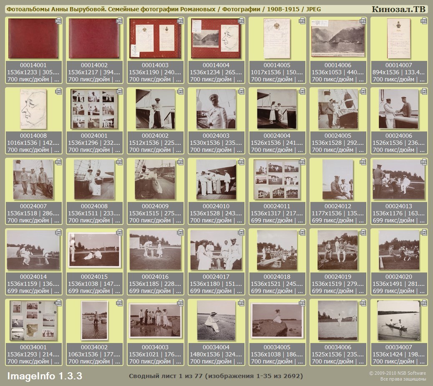The width and height of the screenshot is (433, 386).
Task: Click the JPG icon above image 00024003
Action: pyautogui.click(x=241, y=91)
